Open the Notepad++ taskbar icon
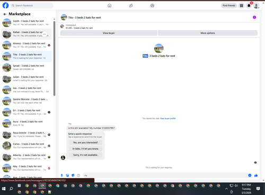Viewport: 265px width, 195px height. (x=50, y=192)
